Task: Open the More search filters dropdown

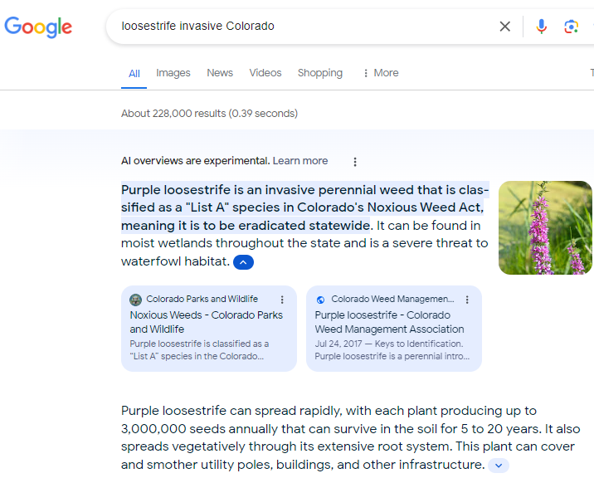Action: (380, 73)
